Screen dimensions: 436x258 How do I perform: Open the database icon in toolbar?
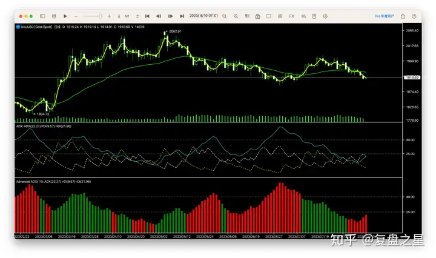click(54, 16)
